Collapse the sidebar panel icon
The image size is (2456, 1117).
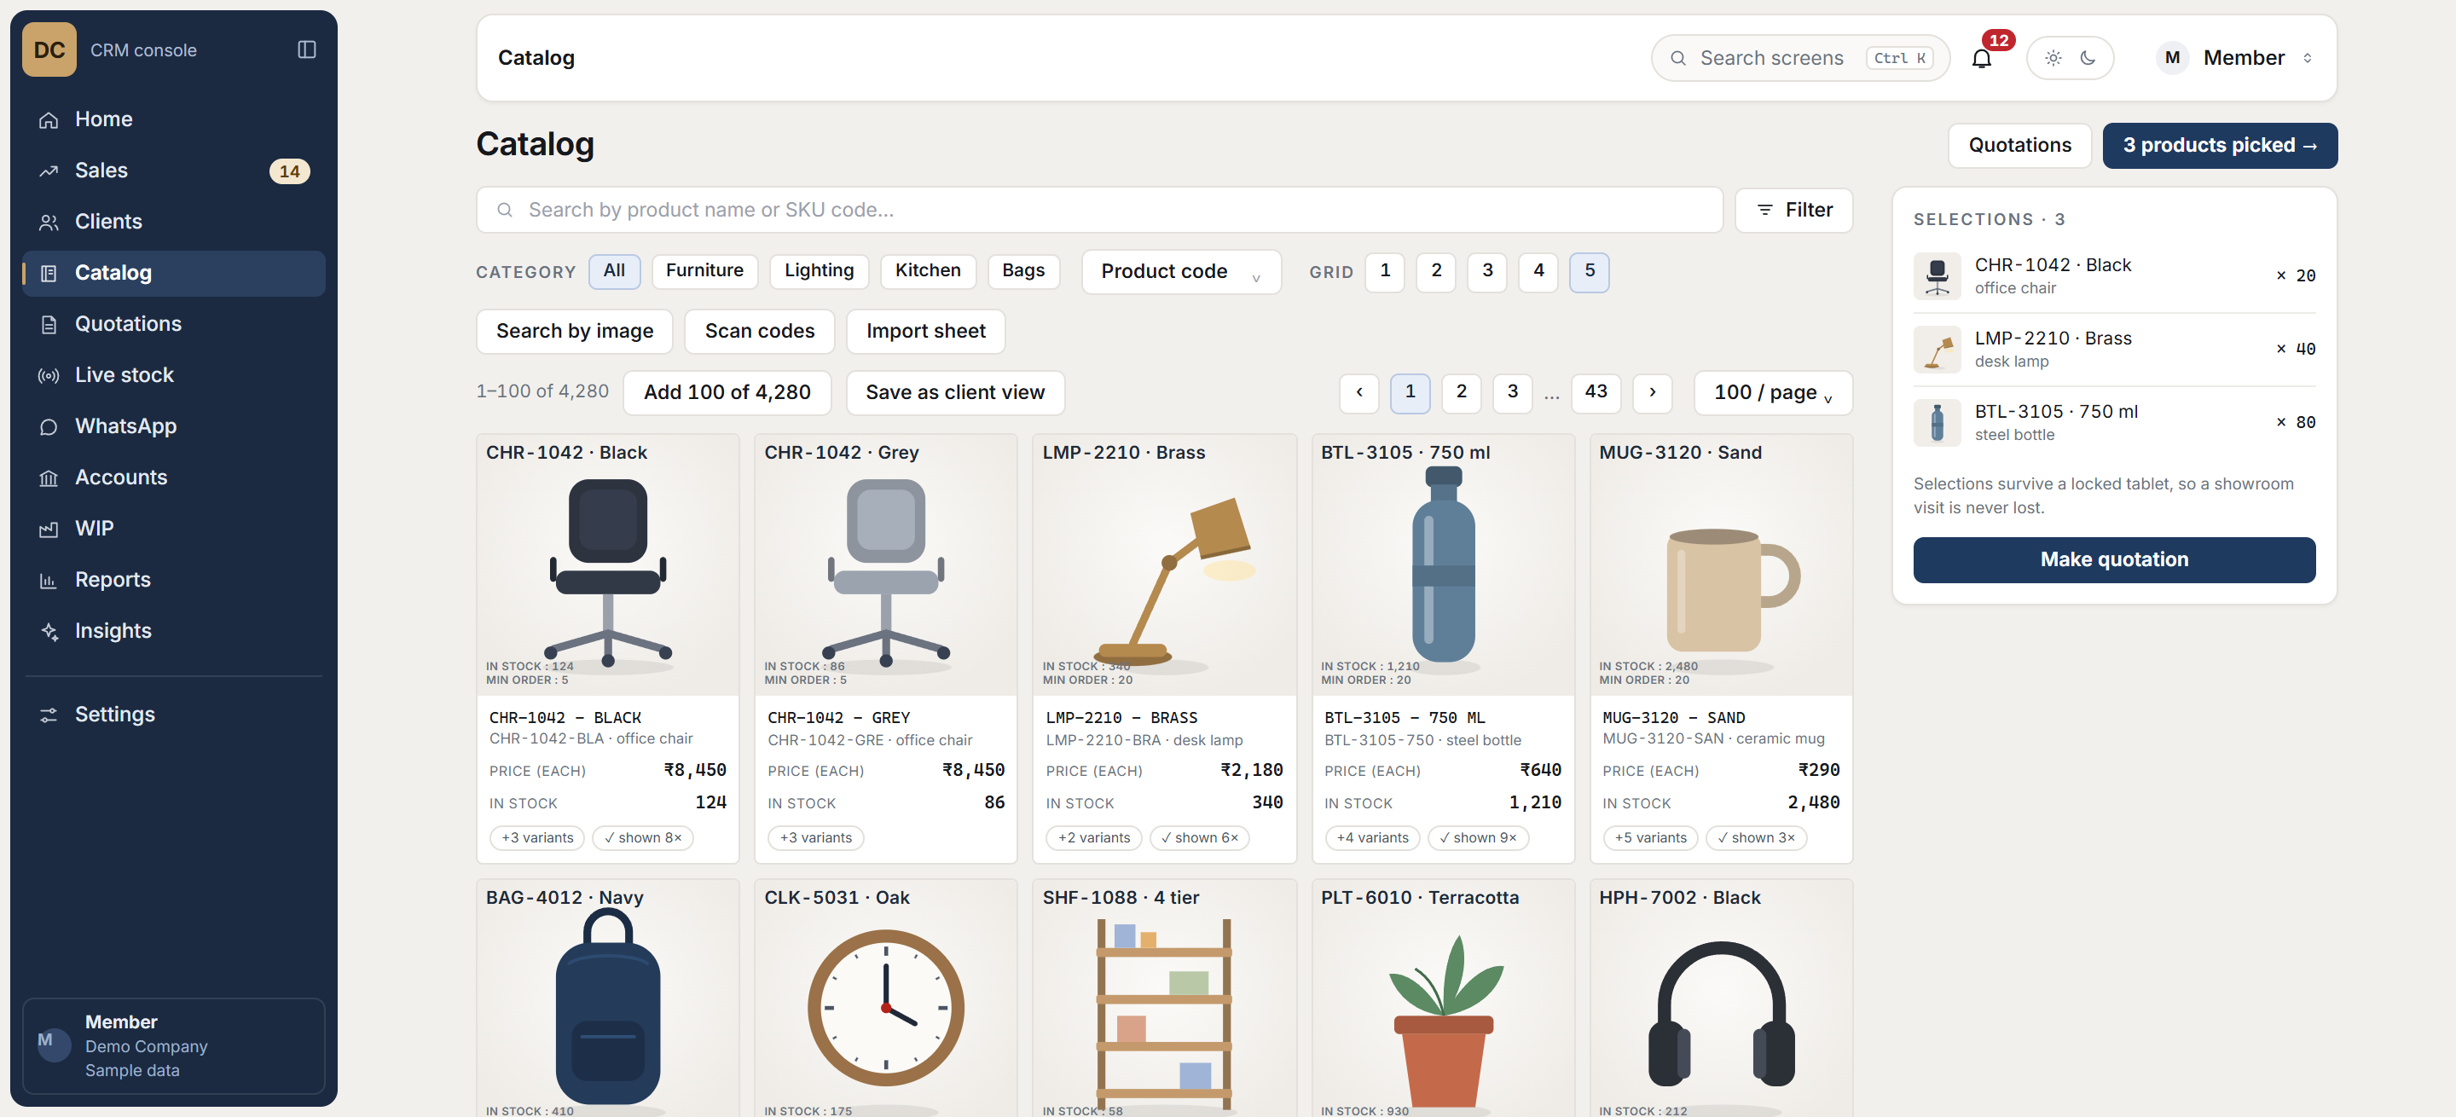[x=306, y=49]
